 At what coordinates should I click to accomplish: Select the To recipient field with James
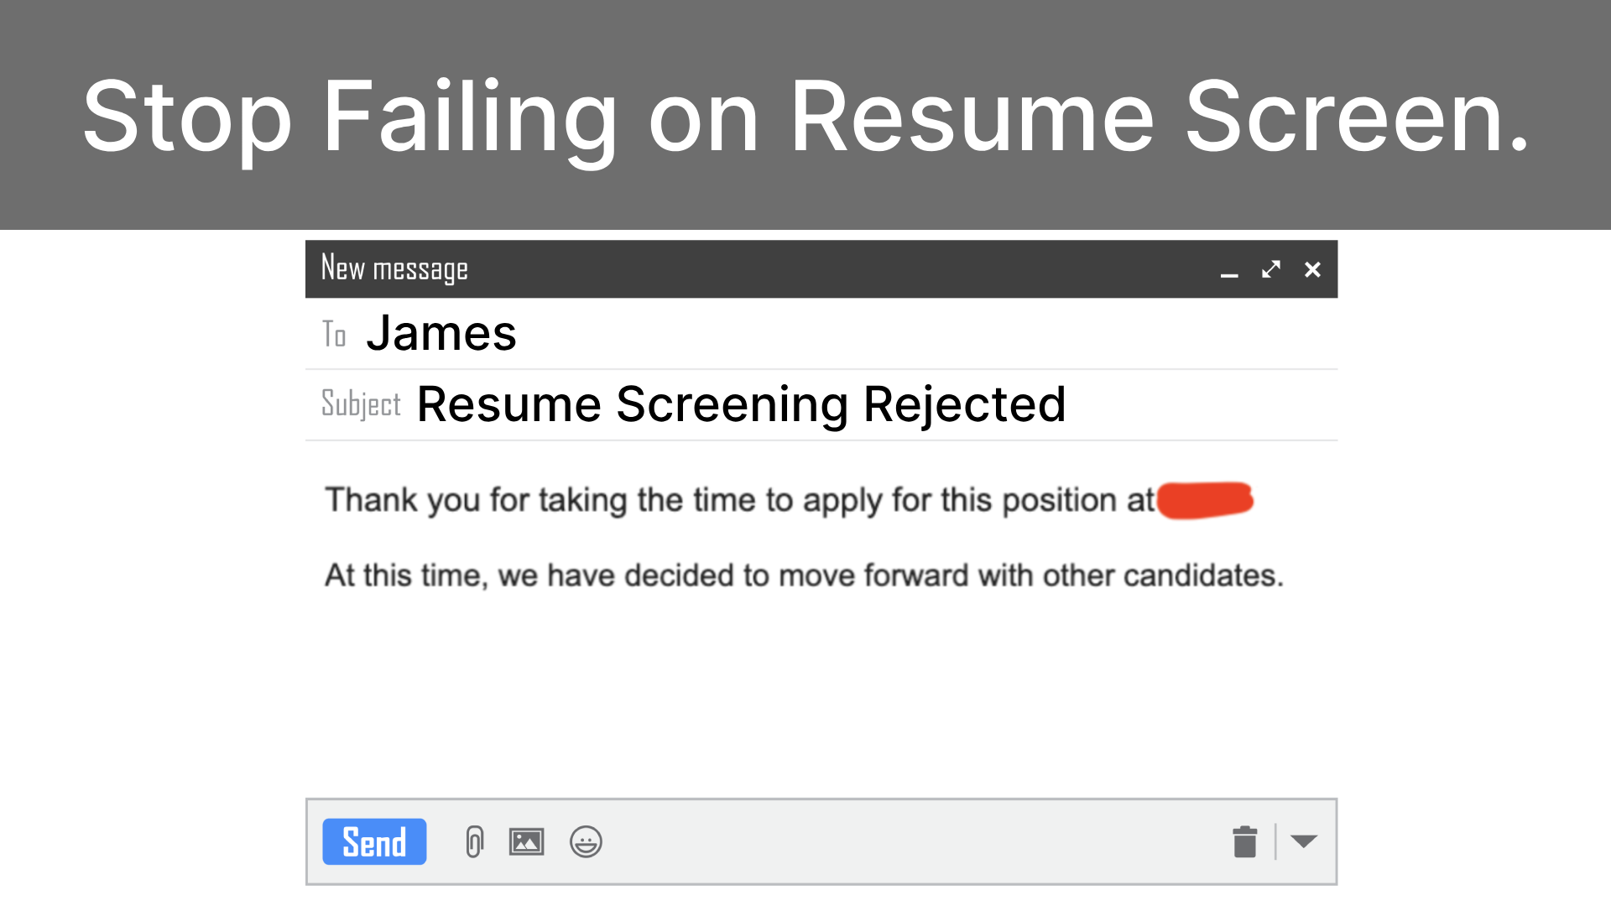[821, 334]
